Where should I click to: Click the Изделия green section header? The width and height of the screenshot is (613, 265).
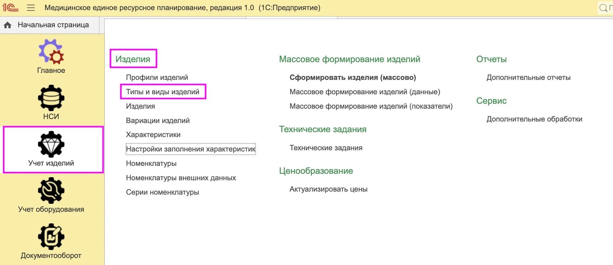(133, 59)
